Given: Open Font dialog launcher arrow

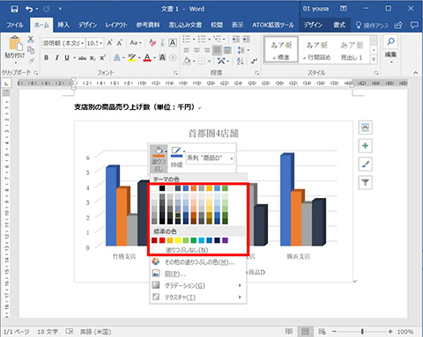Looking at the screenshot, I should (175, 72).
